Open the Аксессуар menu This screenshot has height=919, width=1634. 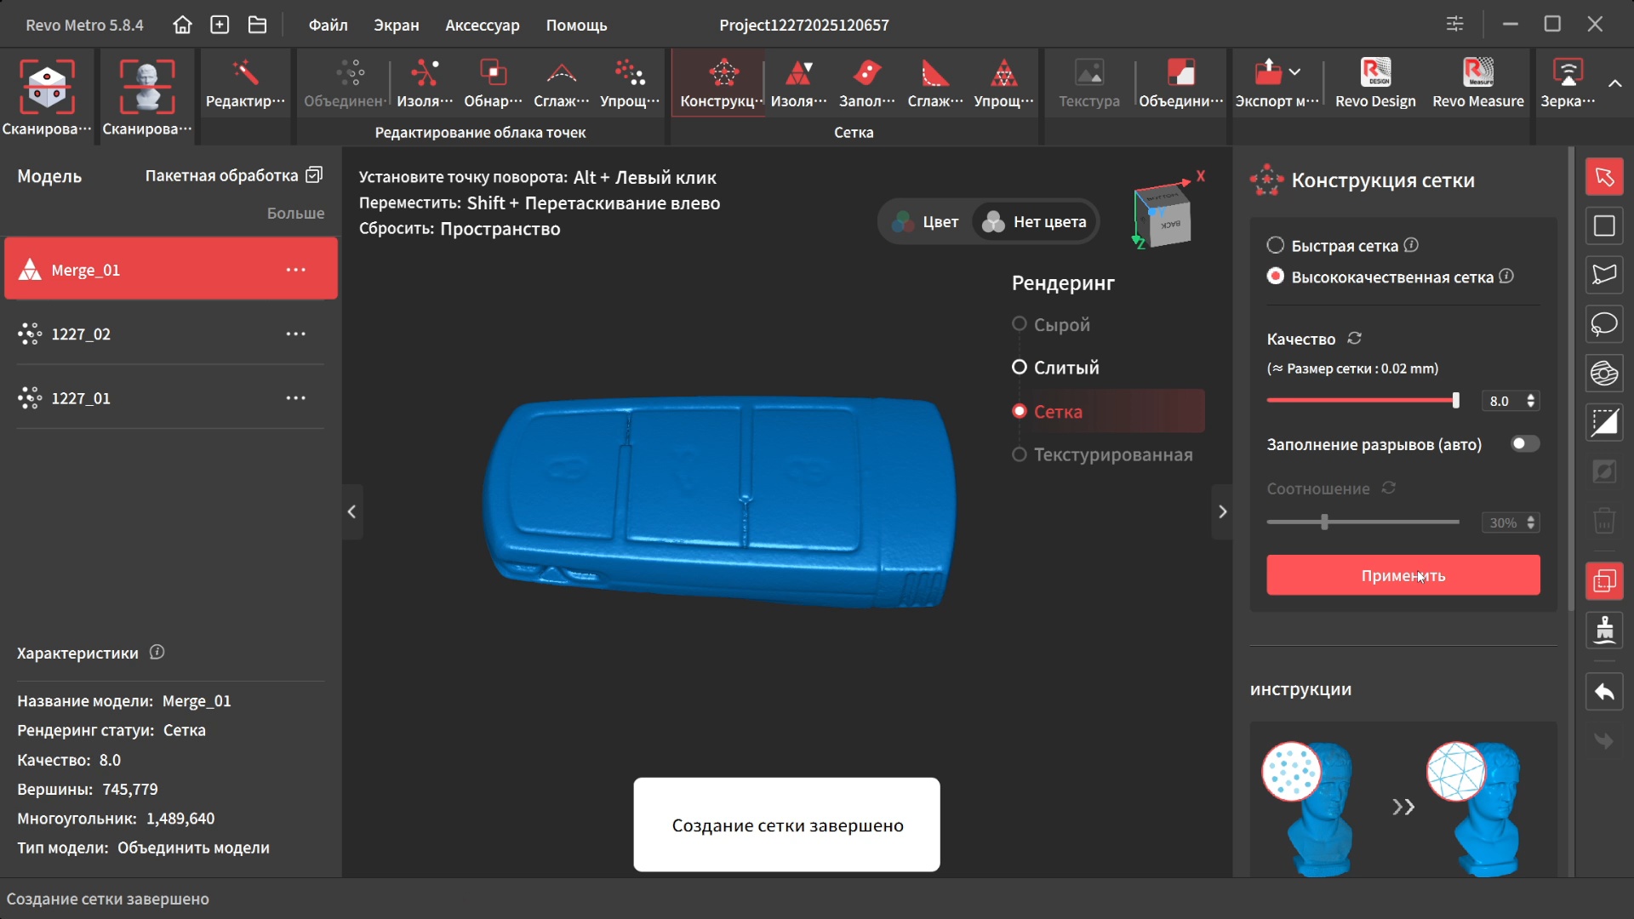[x=482, y=25]
